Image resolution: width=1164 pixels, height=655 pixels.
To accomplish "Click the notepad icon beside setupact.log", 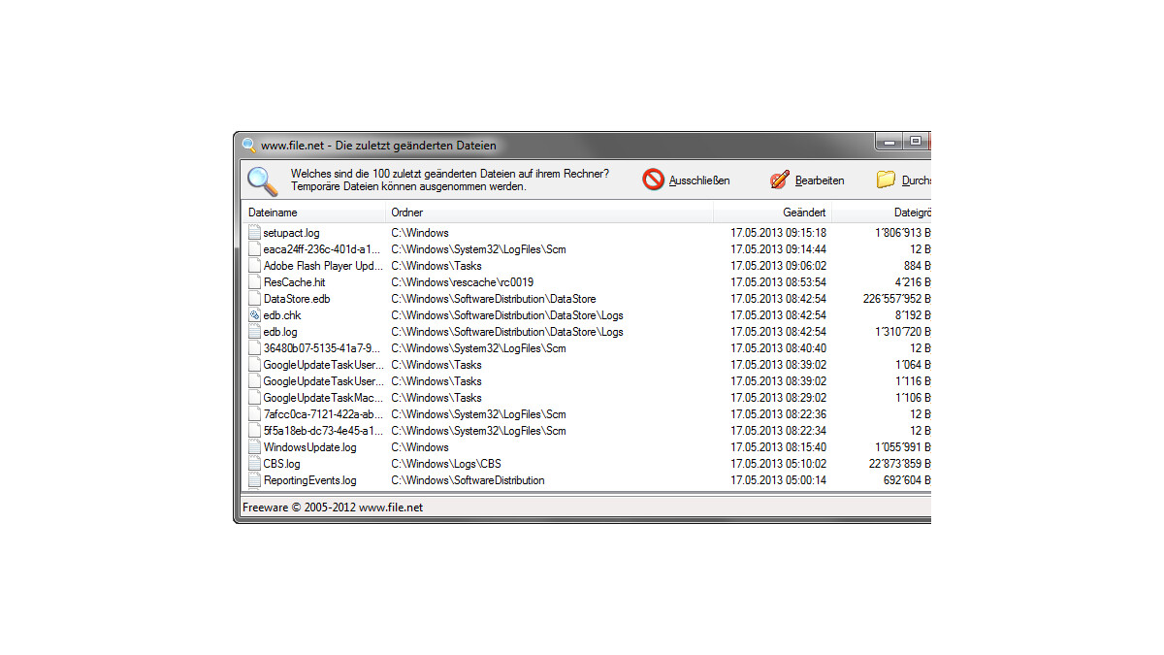I will click(x=255, y=232).
